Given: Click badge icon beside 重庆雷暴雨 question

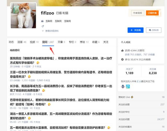Looking at the screenshot, I should (x=109, y=128).
